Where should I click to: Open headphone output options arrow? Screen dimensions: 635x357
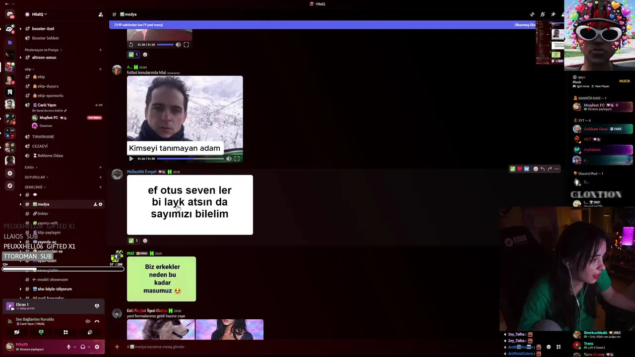click(88, 347)
